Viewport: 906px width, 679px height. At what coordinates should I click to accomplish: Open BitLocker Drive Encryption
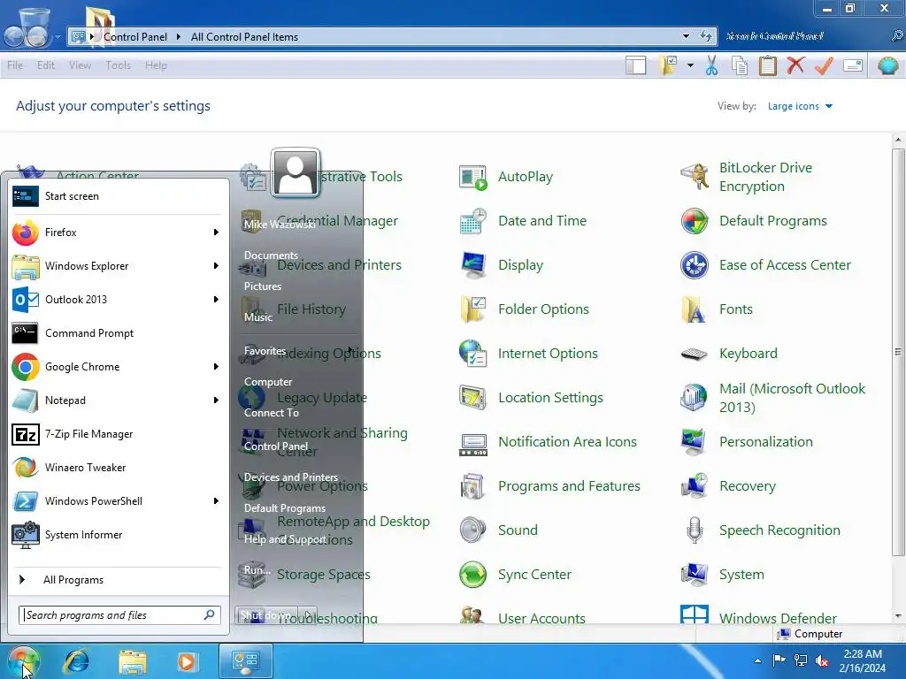tap(747, 177)
